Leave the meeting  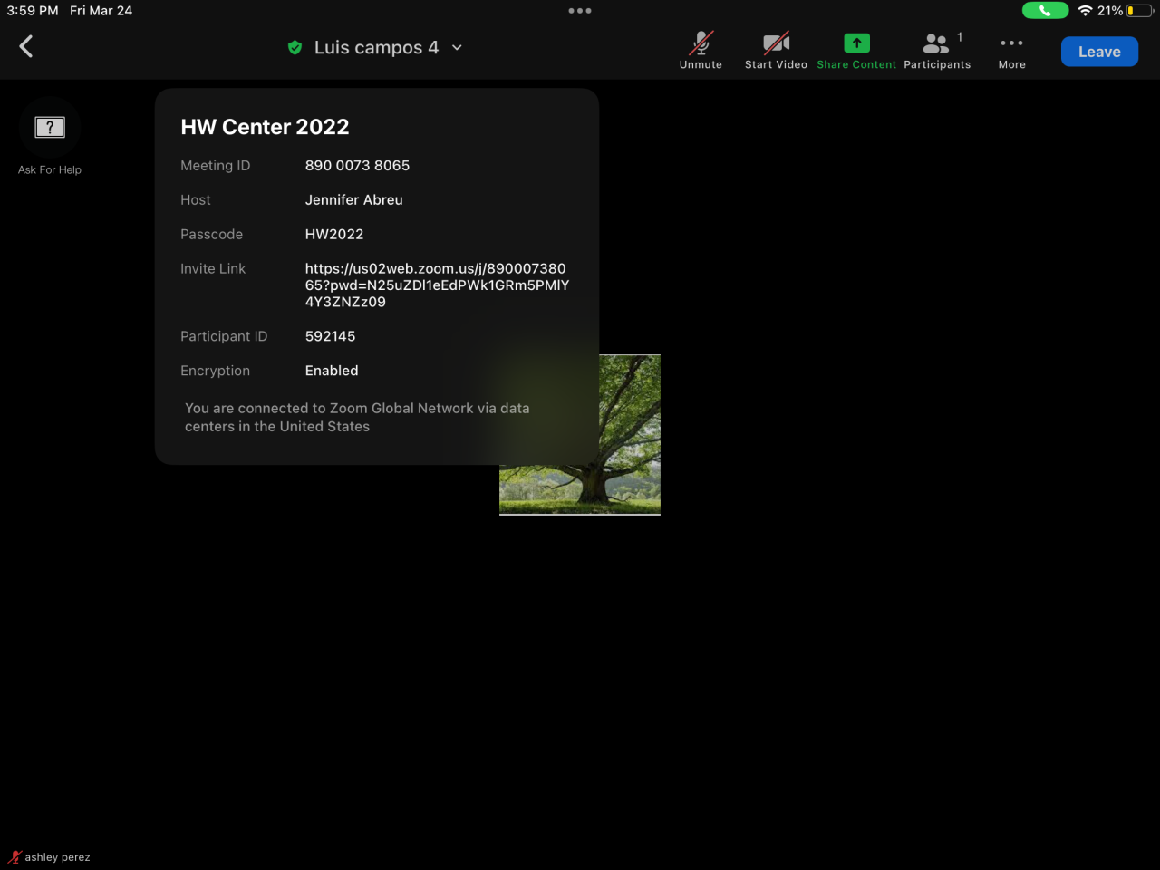(x=1099, y=52)
